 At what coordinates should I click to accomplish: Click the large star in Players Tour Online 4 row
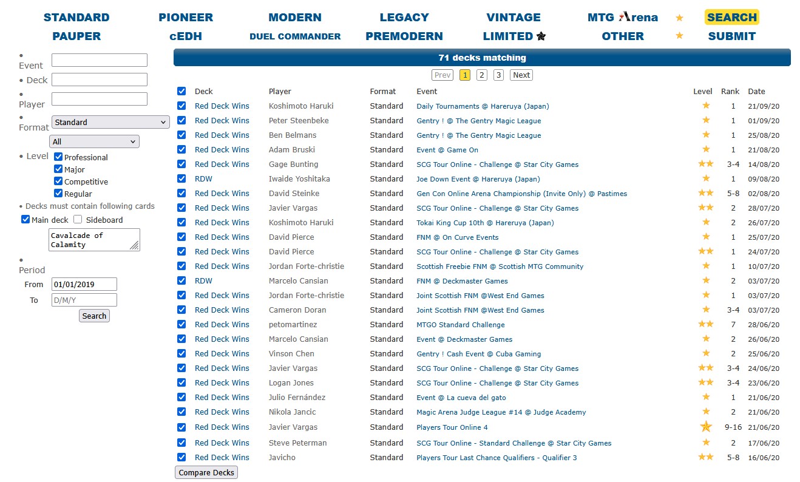(x=706, y=427)
